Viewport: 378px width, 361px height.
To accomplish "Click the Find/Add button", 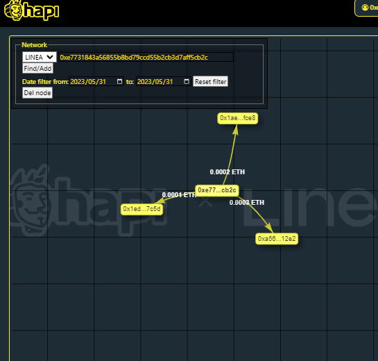I will tap(37, 69).
